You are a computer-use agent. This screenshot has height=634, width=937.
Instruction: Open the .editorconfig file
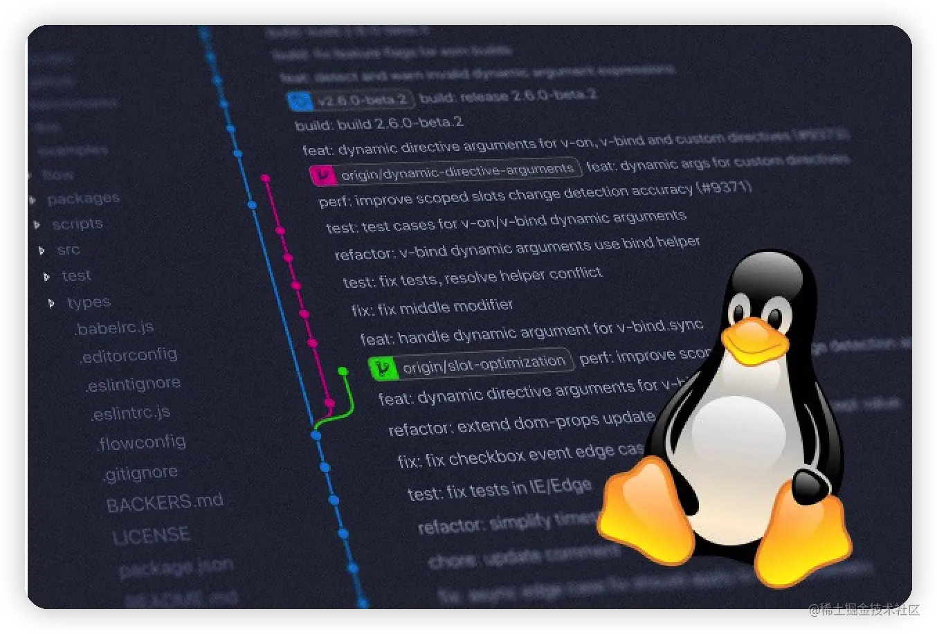[x=129, y=355]
